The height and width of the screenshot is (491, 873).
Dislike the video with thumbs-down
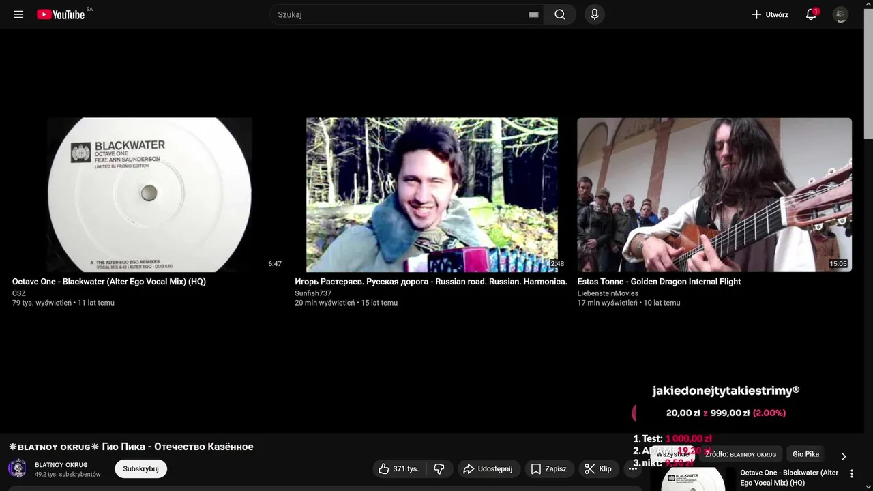(439, 468)
